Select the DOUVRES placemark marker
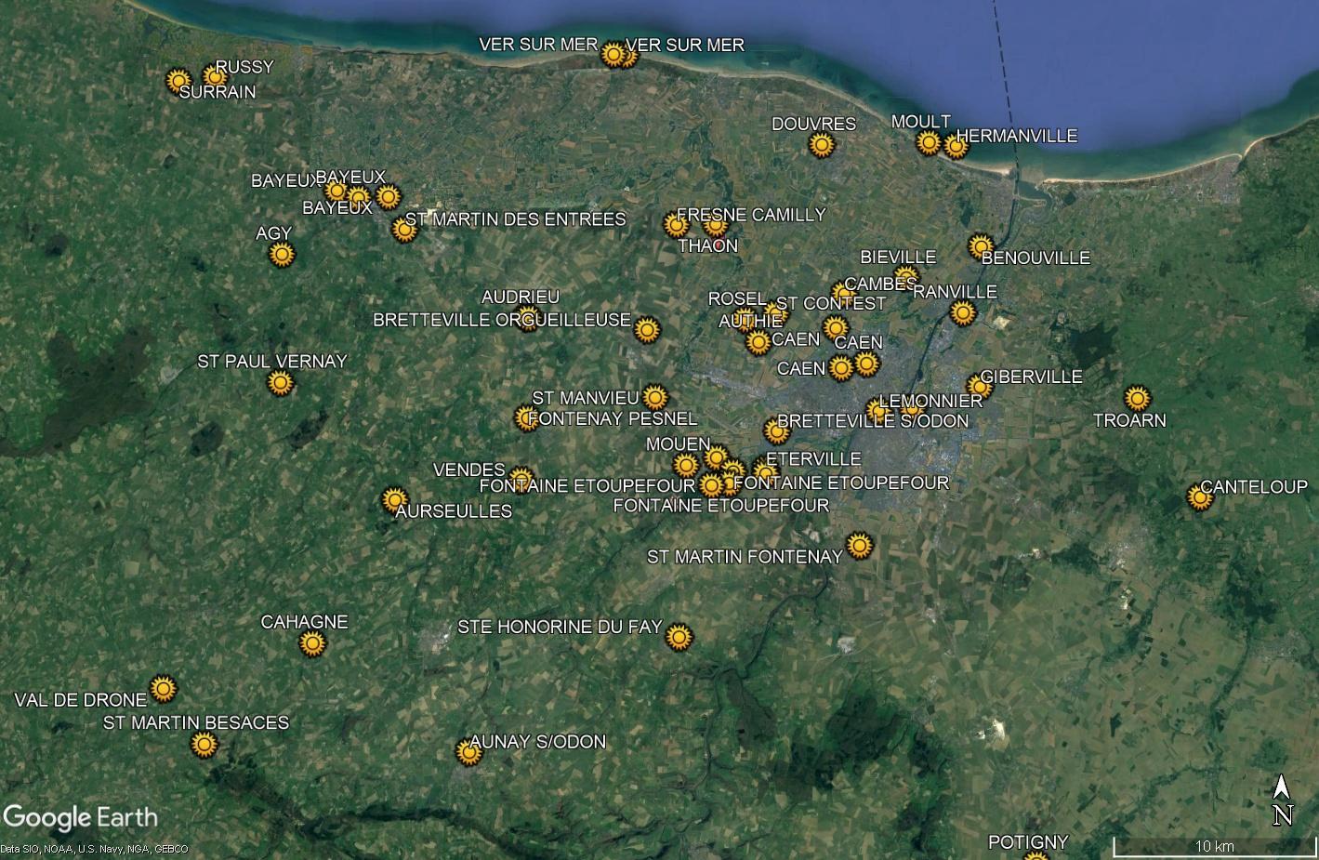Viewport: 1319px width, 860px height. [821, 145]
